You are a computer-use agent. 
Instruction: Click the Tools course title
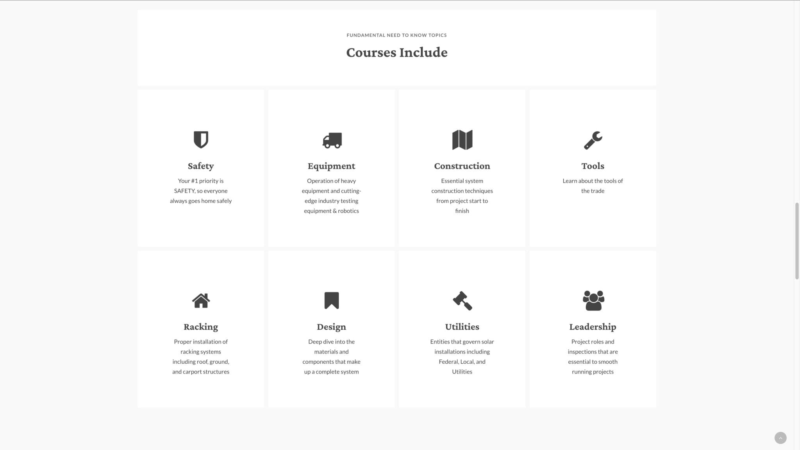pos(593,166)
